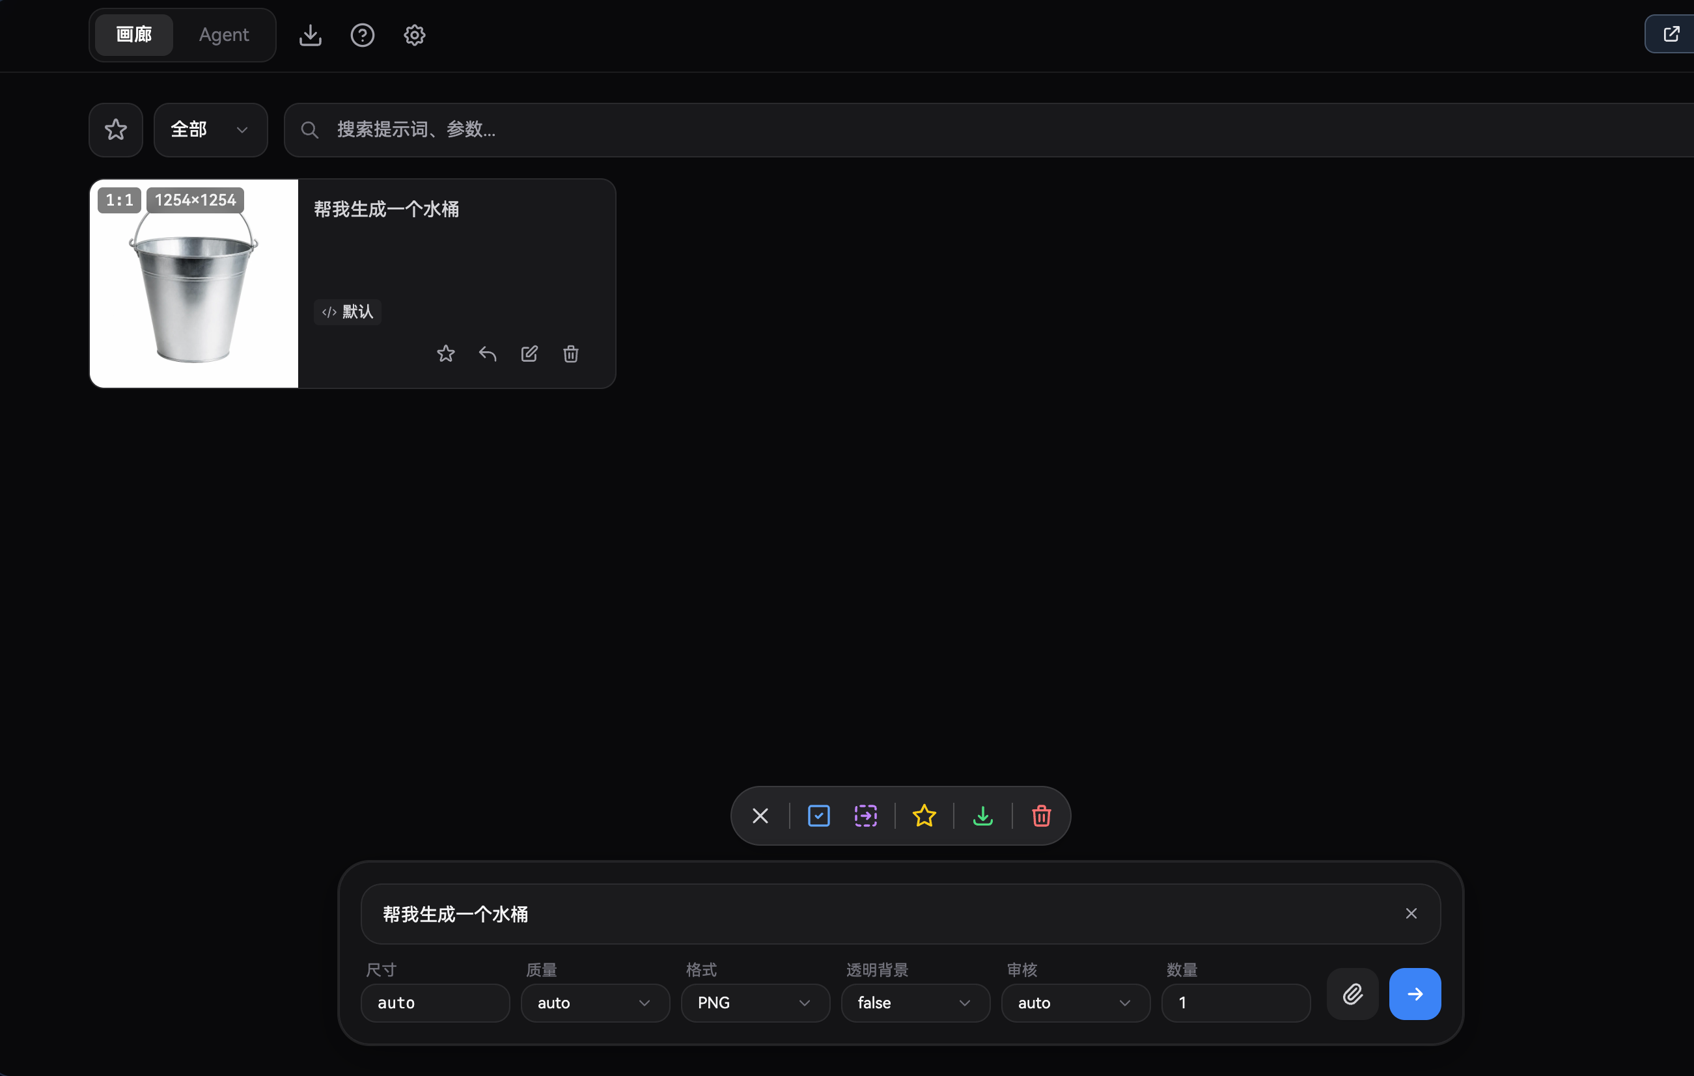Screen dimensions: 1694x1076
Task: Open the 透明背景 false dropdown
Action: 916,1003
